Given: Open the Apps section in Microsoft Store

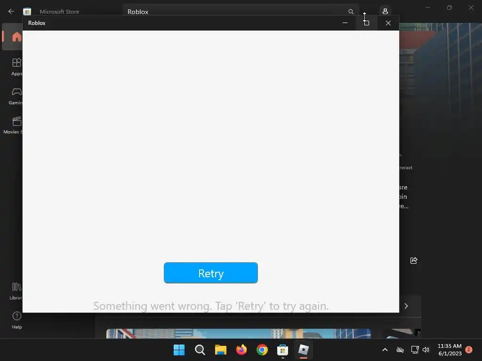Looking at the screenshot, I should click(x=16, y=67).
